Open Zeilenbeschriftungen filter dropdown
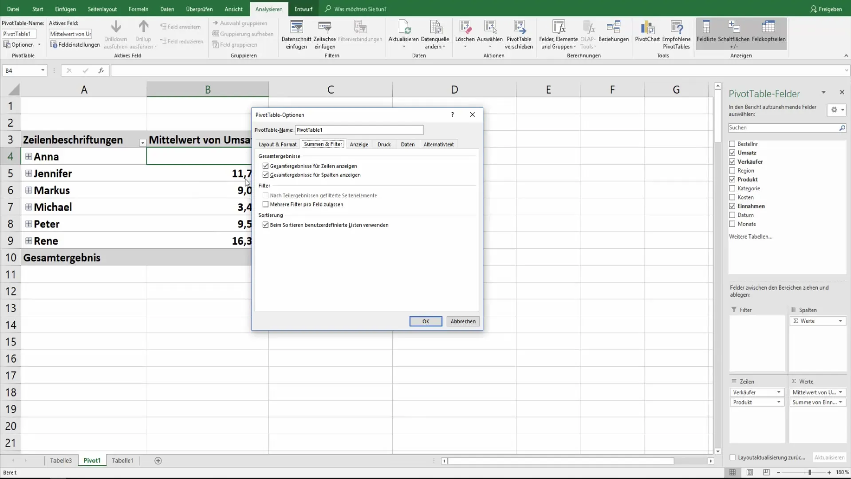Viewport: 851px width, 479px height. point(142,142)
